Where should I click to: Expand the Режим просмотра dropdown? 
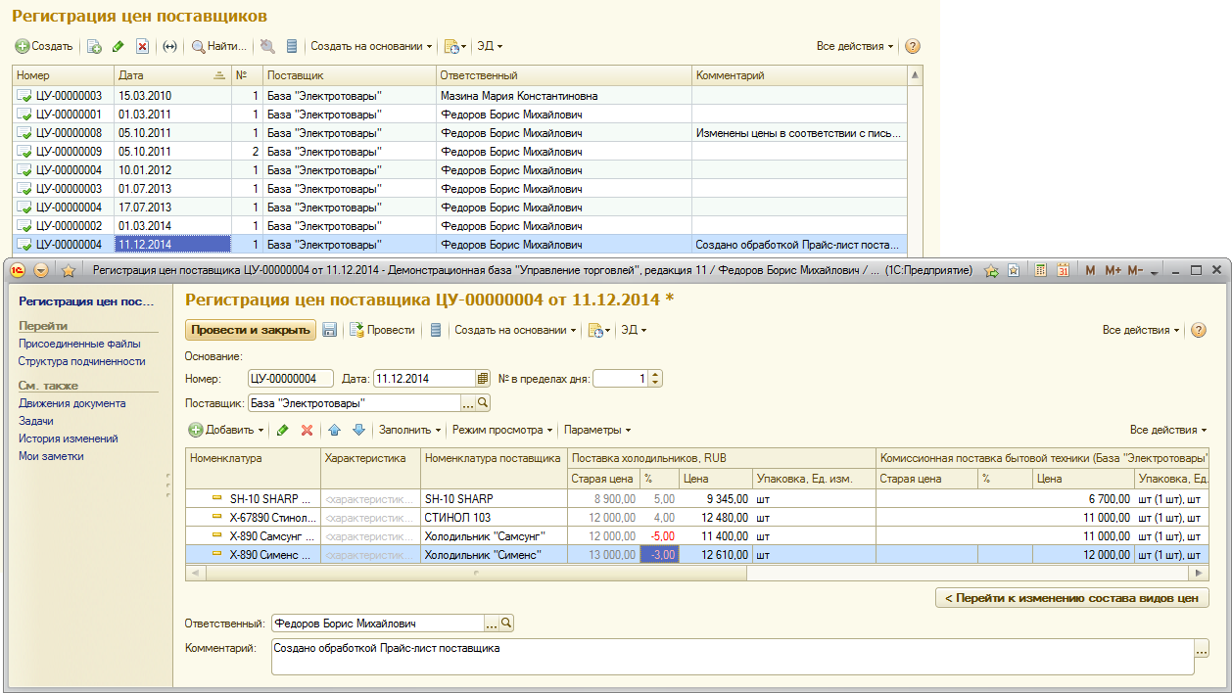coord(502,430)
